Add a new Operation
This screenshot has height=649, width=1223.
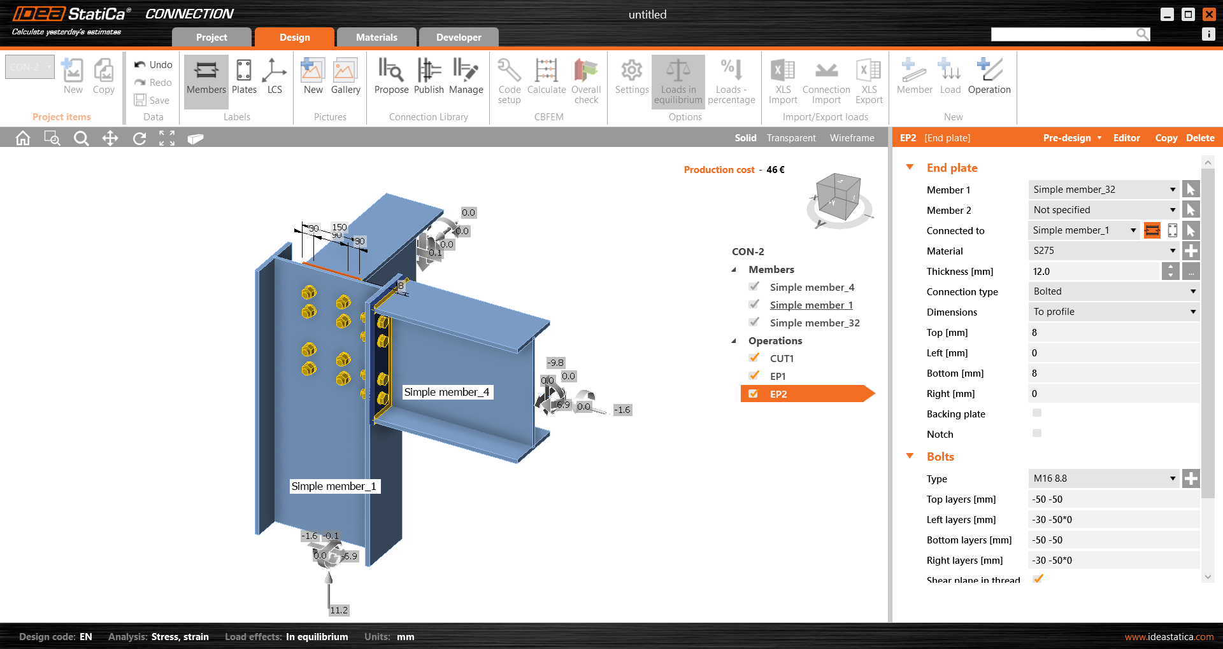pyautogui.click(x=989, y=76)
